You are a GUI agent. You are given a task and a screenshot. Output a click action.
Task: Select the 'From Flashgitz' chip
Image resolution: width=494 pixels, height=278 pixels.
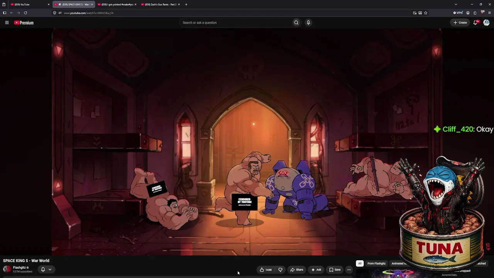click(x=376, y=263)
